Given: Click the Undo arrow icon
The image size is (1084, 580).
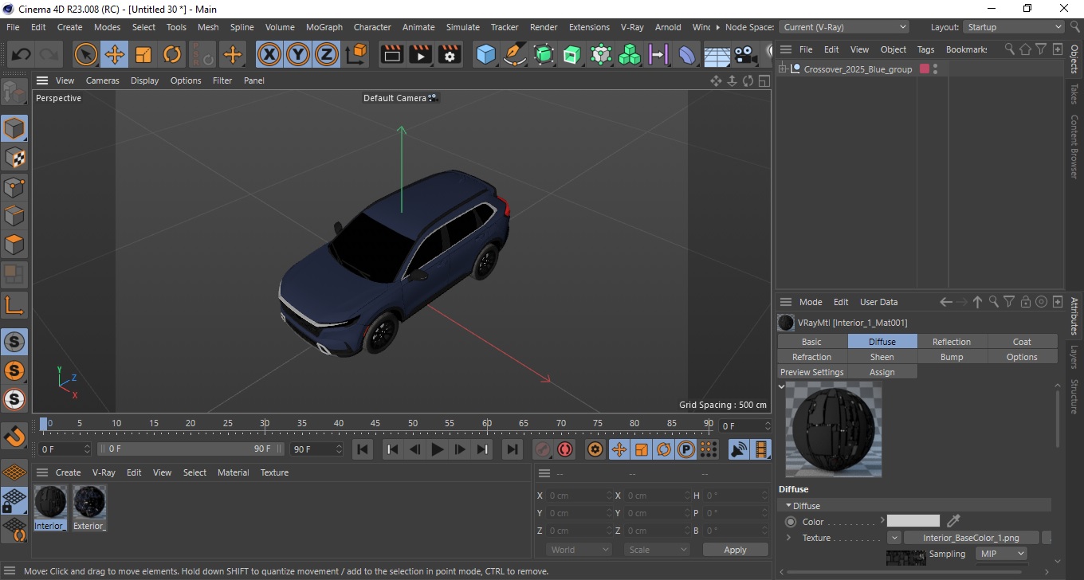Looking at the screenshot, I should point(22,55).
